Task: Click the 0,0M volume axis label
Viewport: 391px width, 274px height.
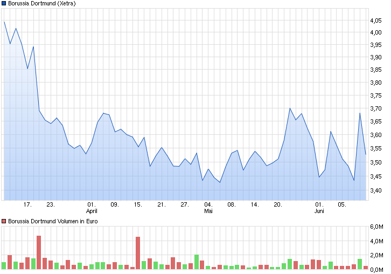Action: (x=376, y=270)
